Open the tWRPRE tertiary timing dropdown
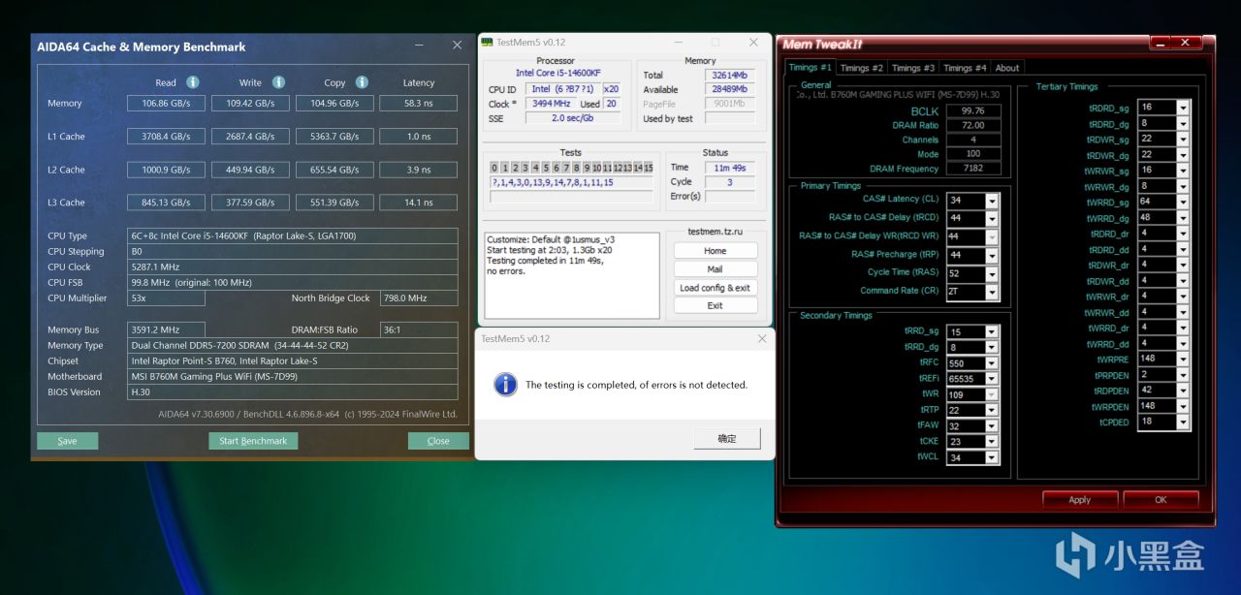1241x595 pixels. coord(1183,360)
